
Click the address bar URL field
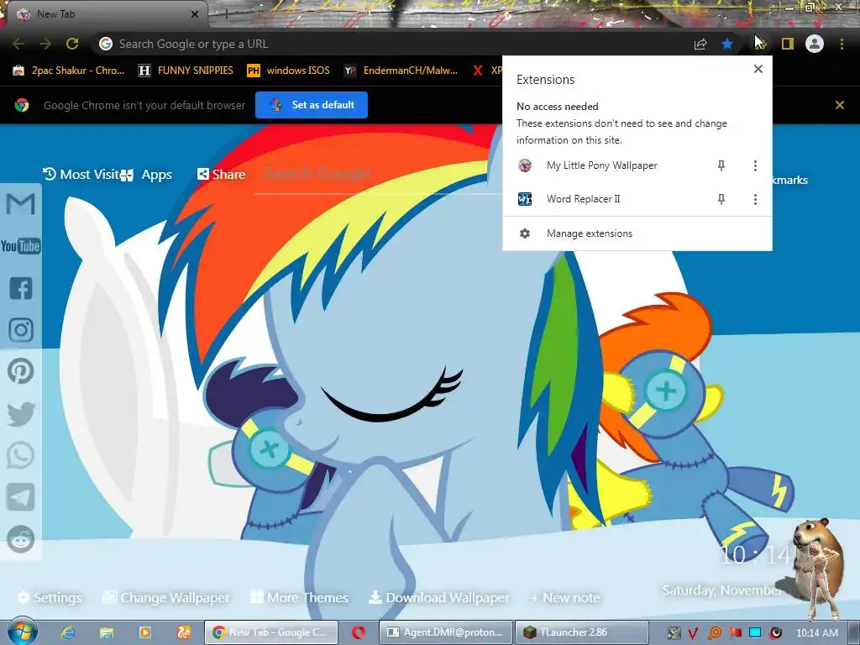pos(392,44)
